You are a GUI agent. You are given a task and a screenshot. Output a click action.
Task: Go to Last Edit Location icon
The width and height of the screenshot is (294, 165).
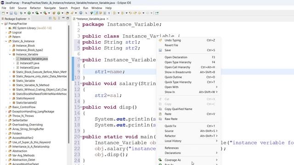click(x=130, y=13)
